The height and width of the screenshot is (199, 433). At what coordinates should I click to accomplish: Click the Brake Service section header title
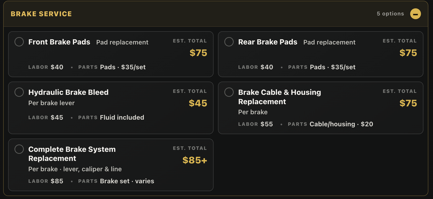[x=41, y=14]
